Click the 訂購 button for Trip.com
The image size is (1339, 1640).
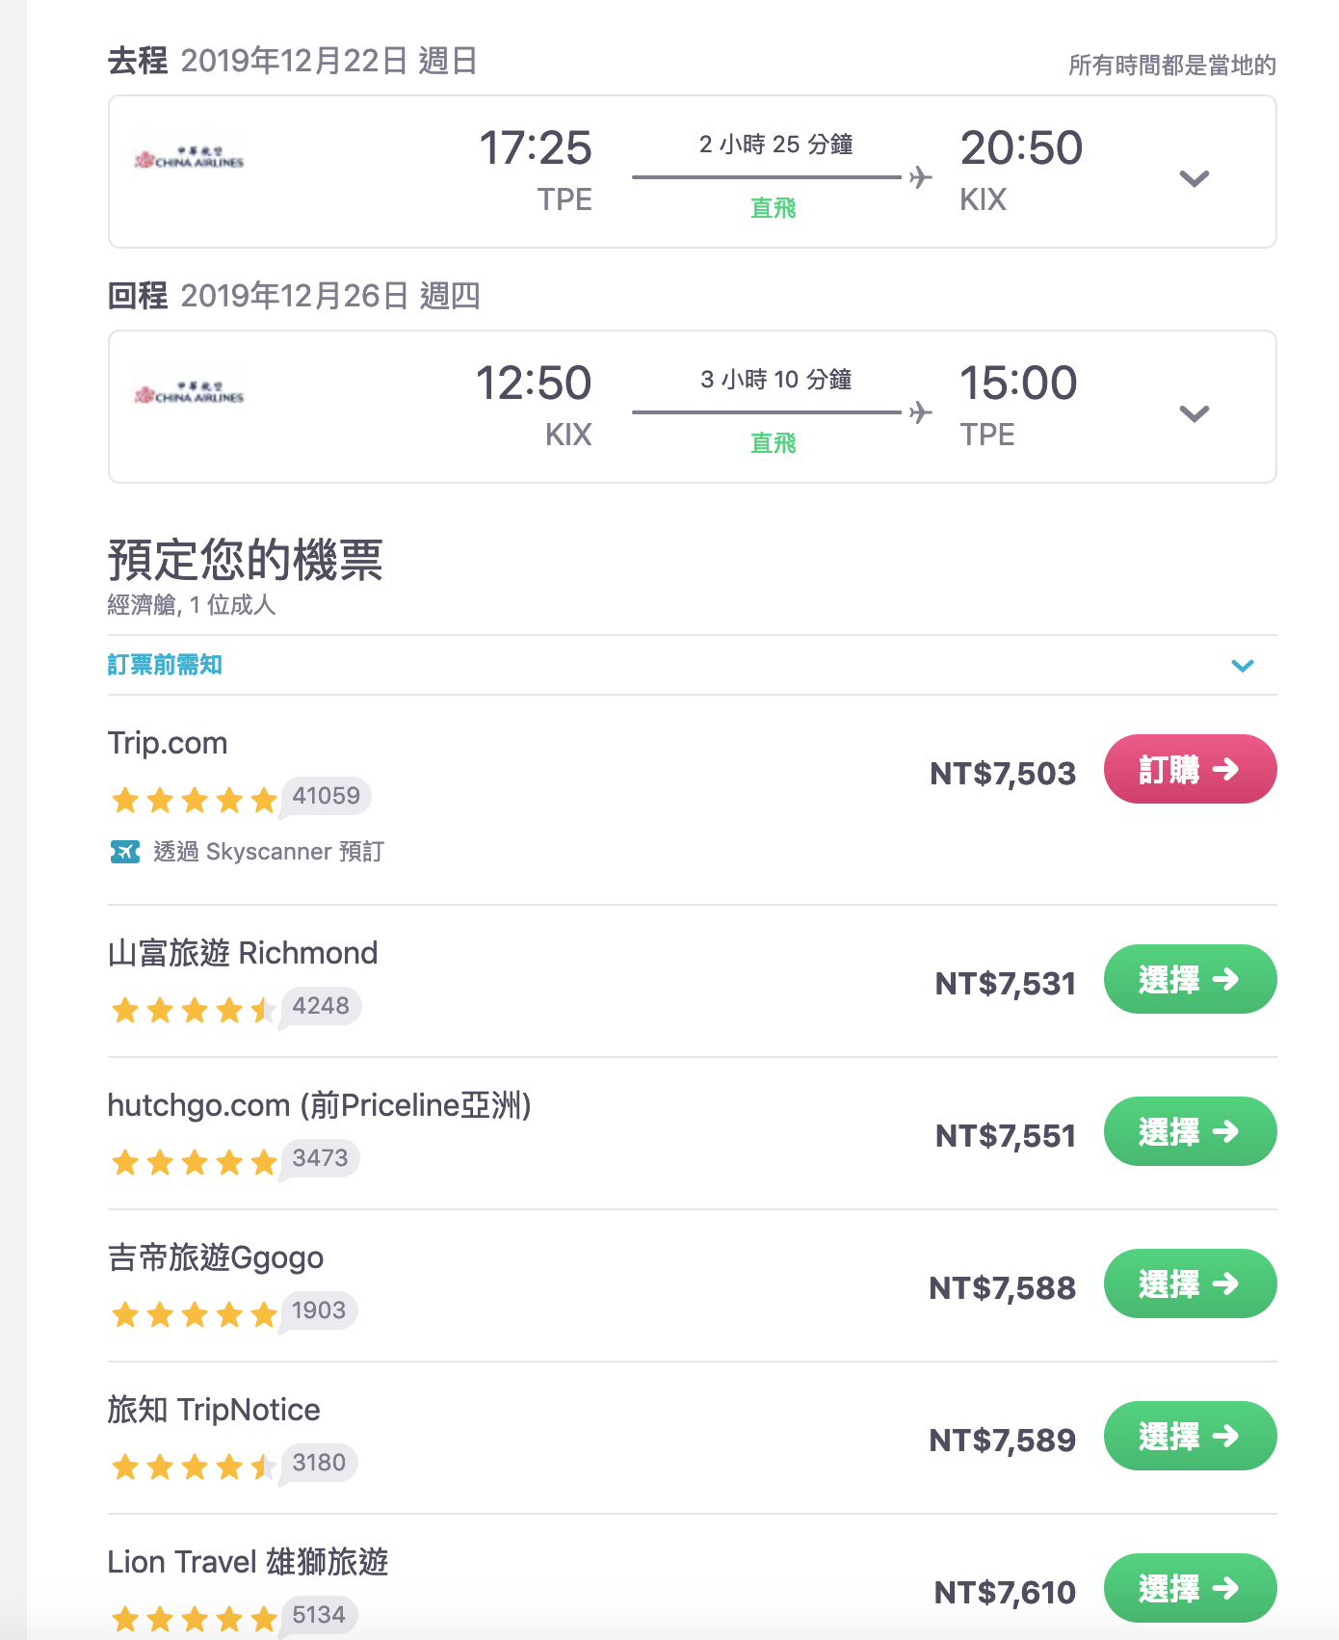pos(1190,769)
